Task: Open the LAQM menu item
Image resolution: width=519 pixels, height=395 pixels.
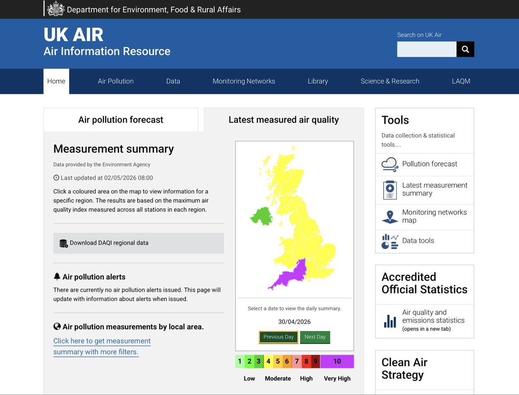Action: point(461,81)
